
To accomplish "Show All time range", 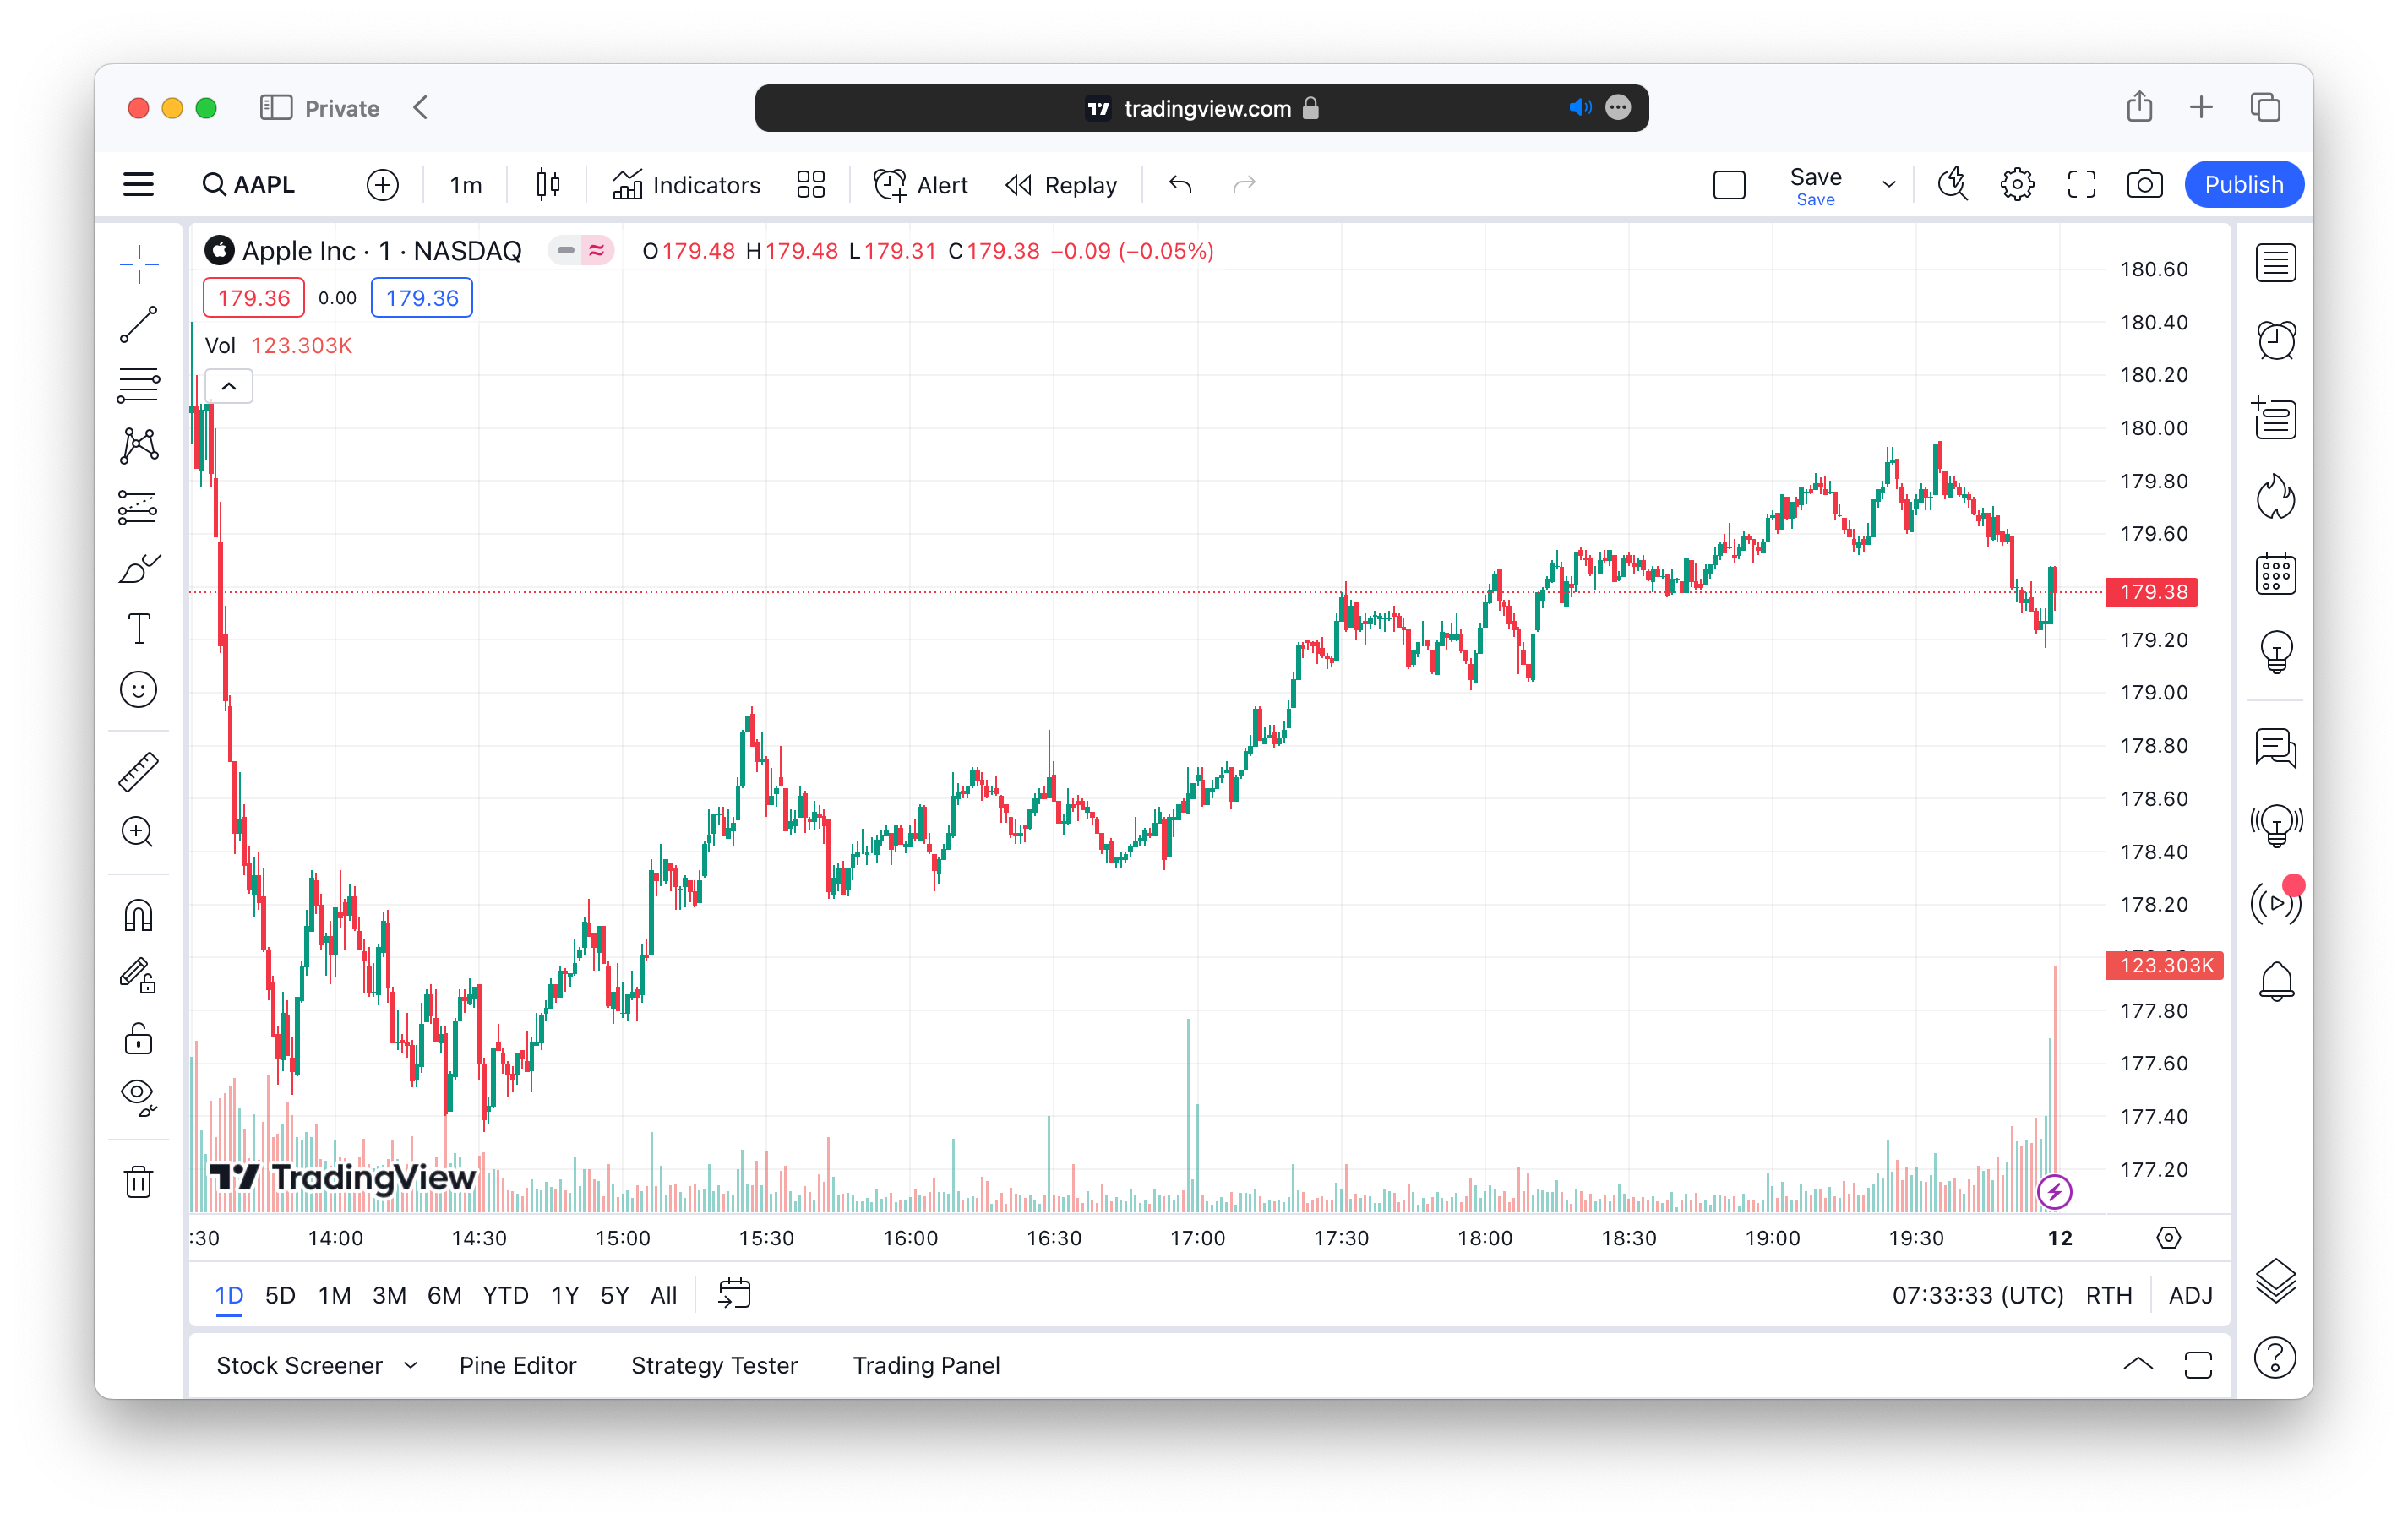I will pos(663,1295).
